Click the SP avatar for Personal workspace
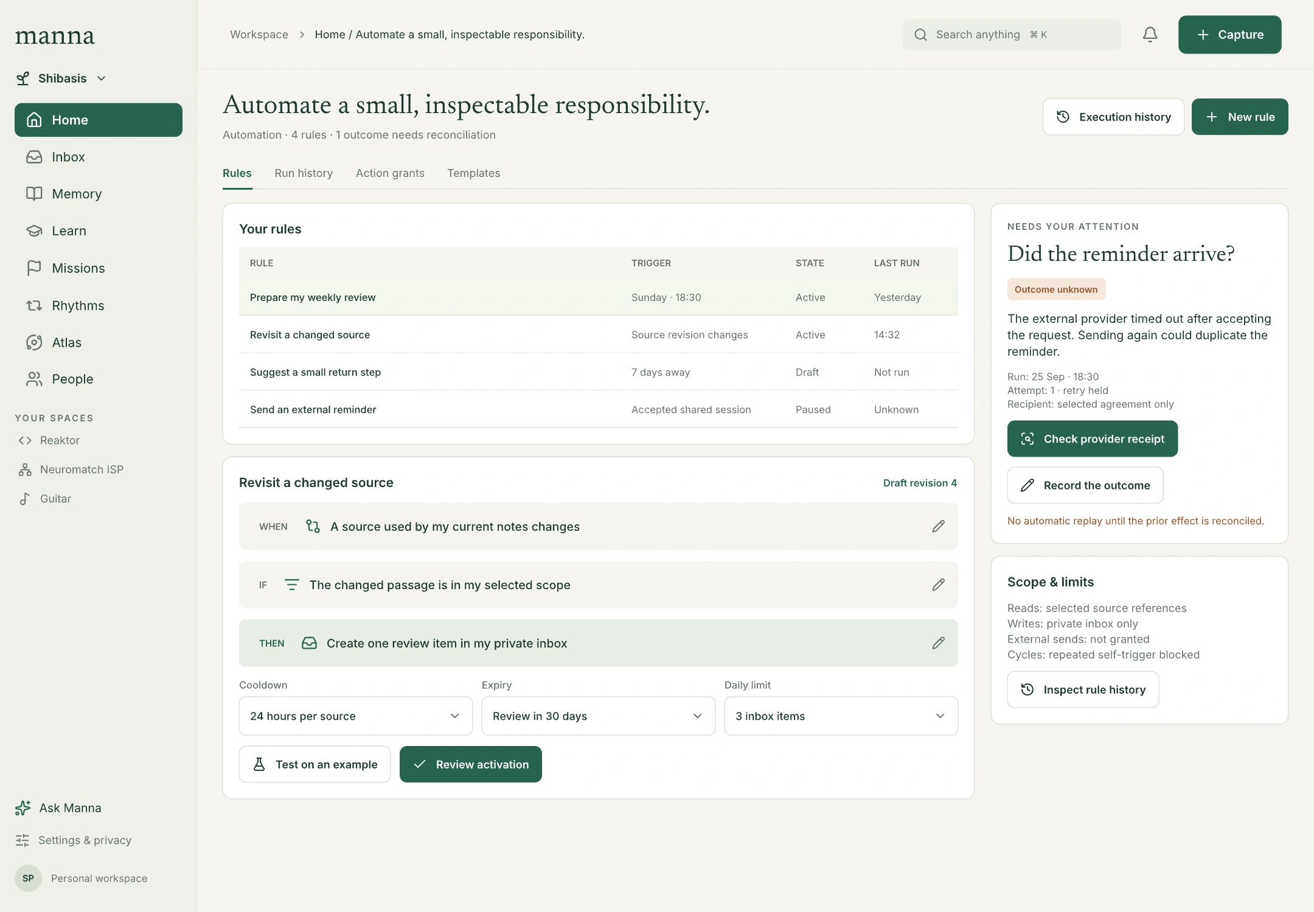This screenshot has width=1314, height=912. point(28,878)
